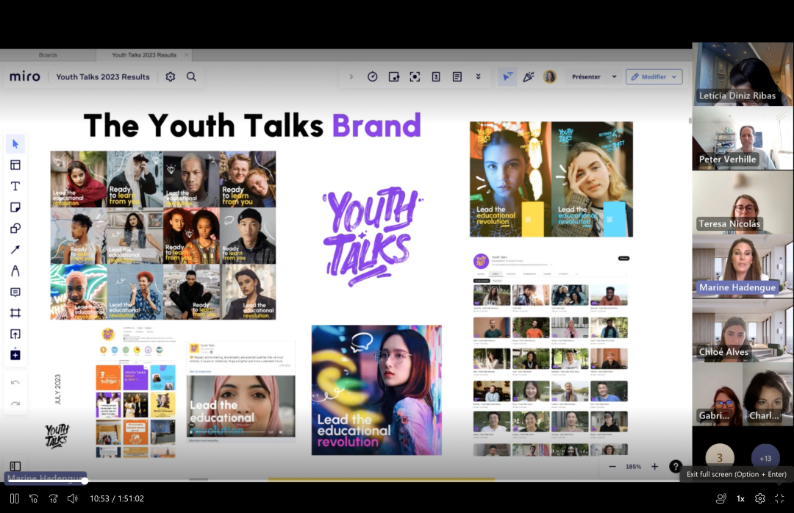Image resolution: width=794 pixels, height=513 pixels.
Task: Open the estimation card tool
Action: (x=435, y=76)
